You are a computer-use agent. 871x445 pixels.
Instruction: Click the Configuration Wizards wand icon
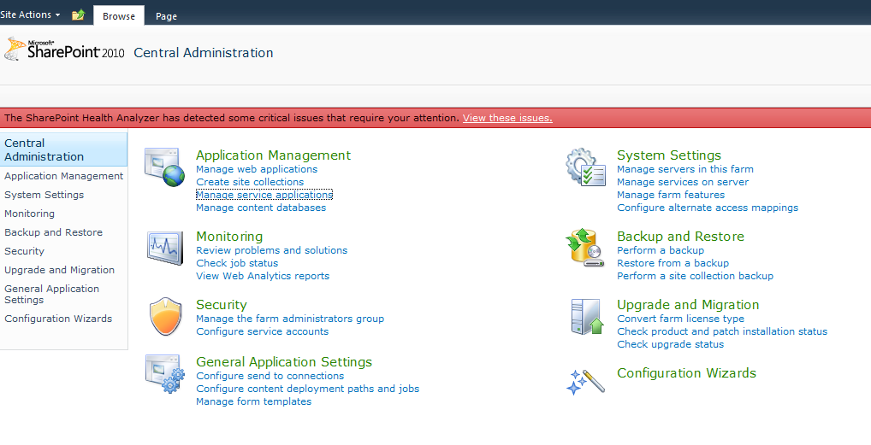point(585,381)
